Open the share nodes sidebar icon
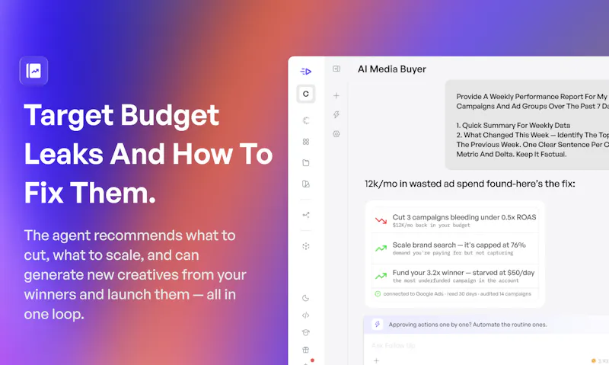 [x=306, y=215]
